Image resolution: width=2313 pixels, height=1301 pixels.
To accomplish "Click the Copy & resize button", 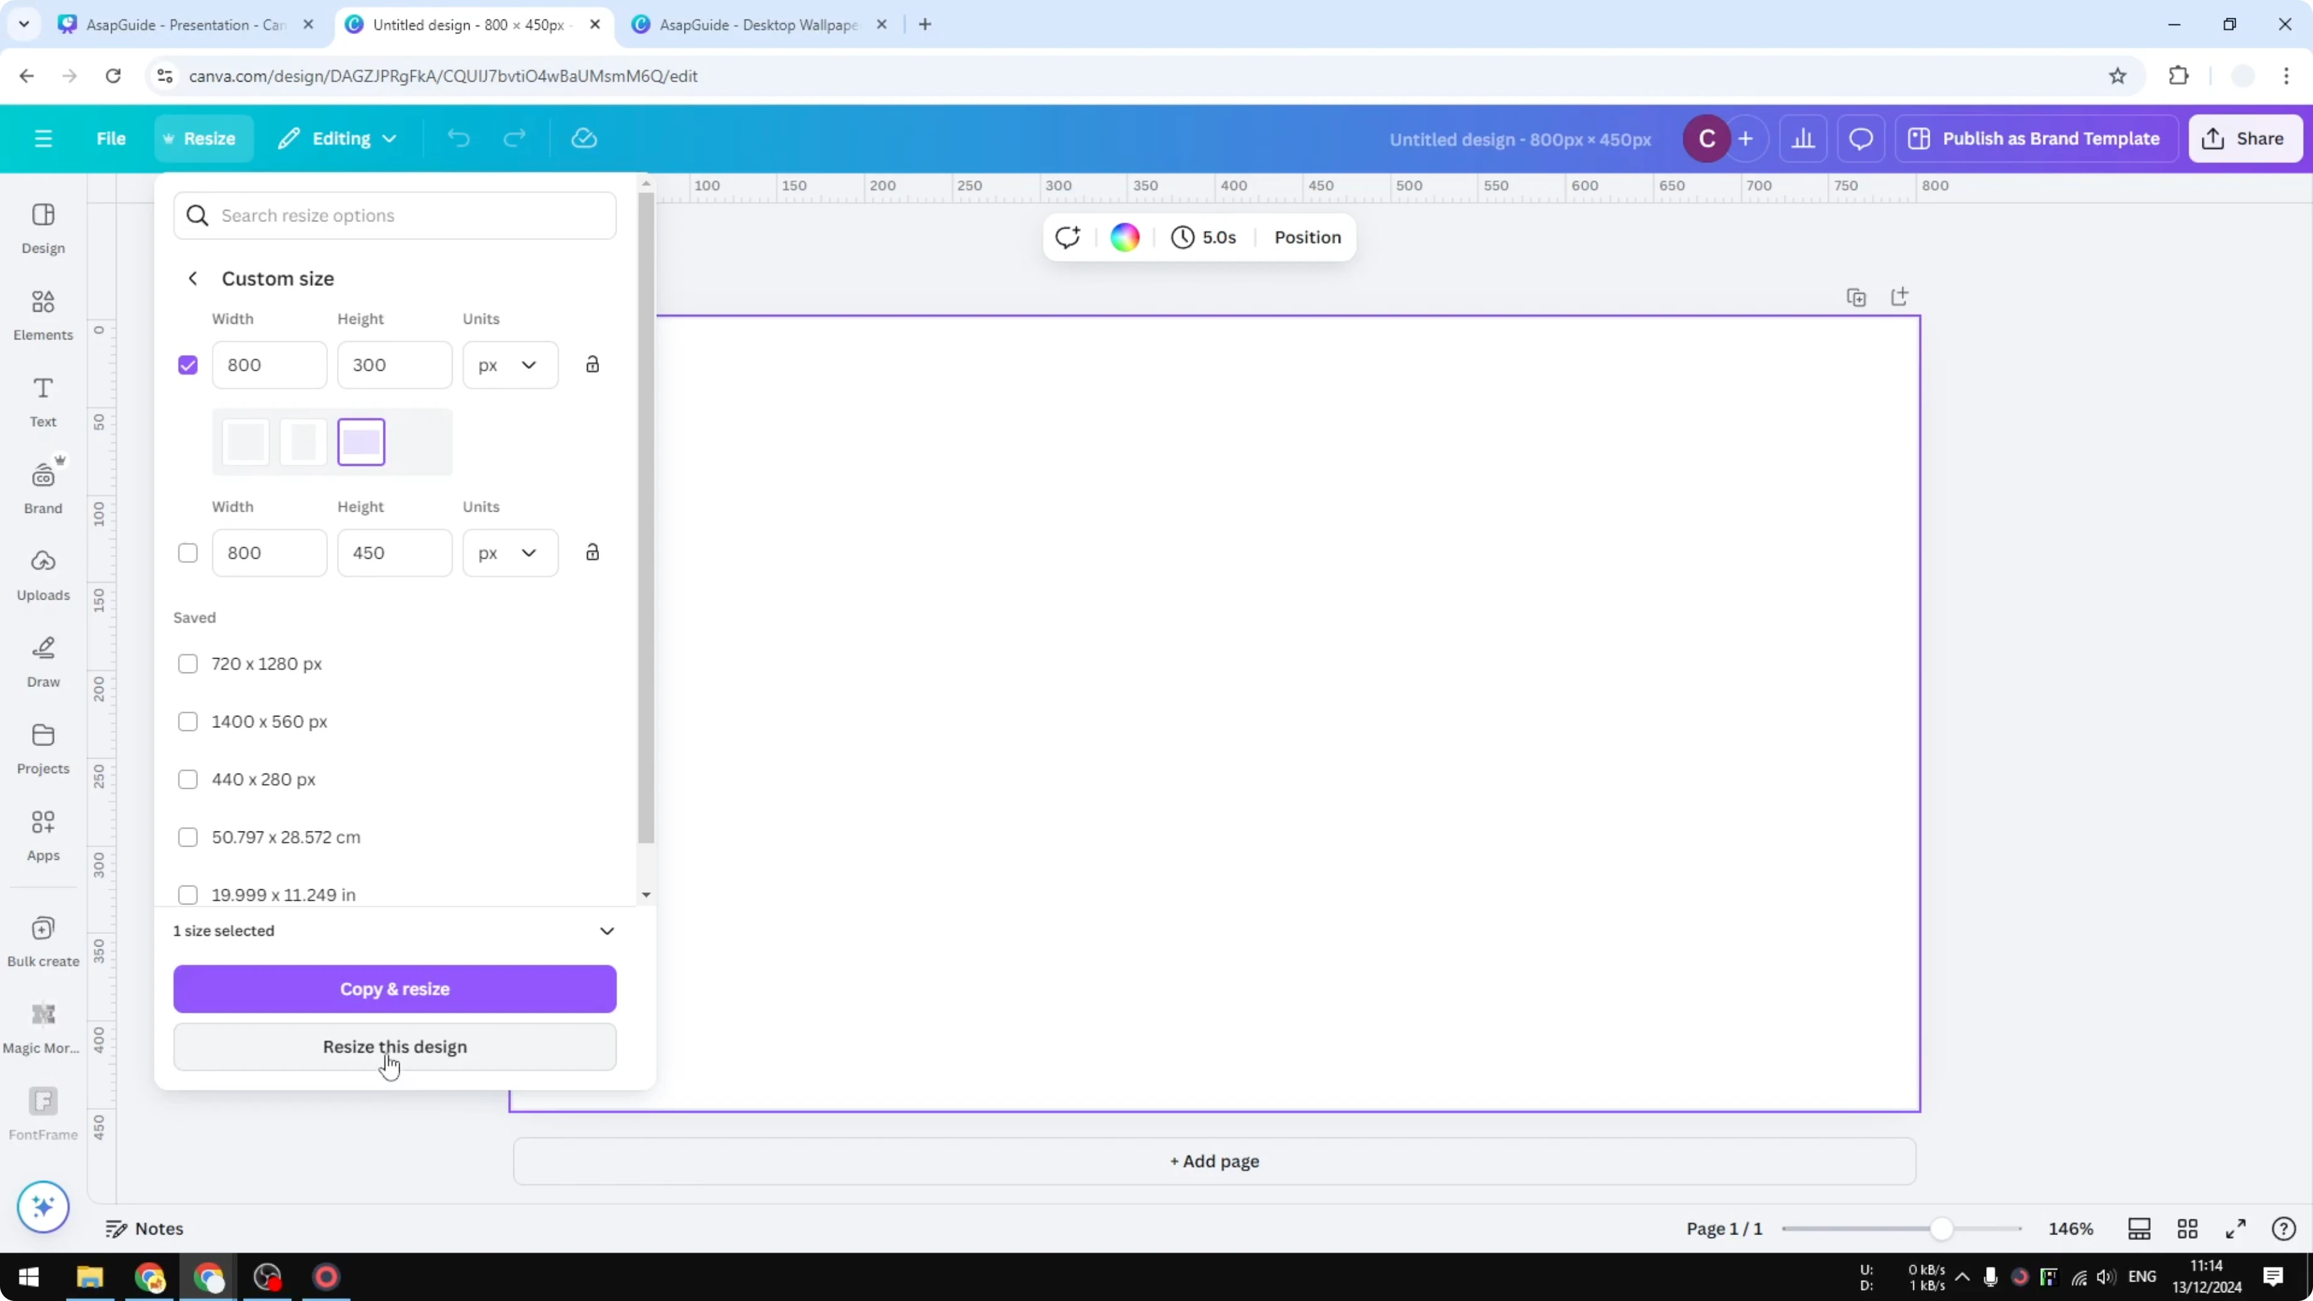I will coord(395,989).
